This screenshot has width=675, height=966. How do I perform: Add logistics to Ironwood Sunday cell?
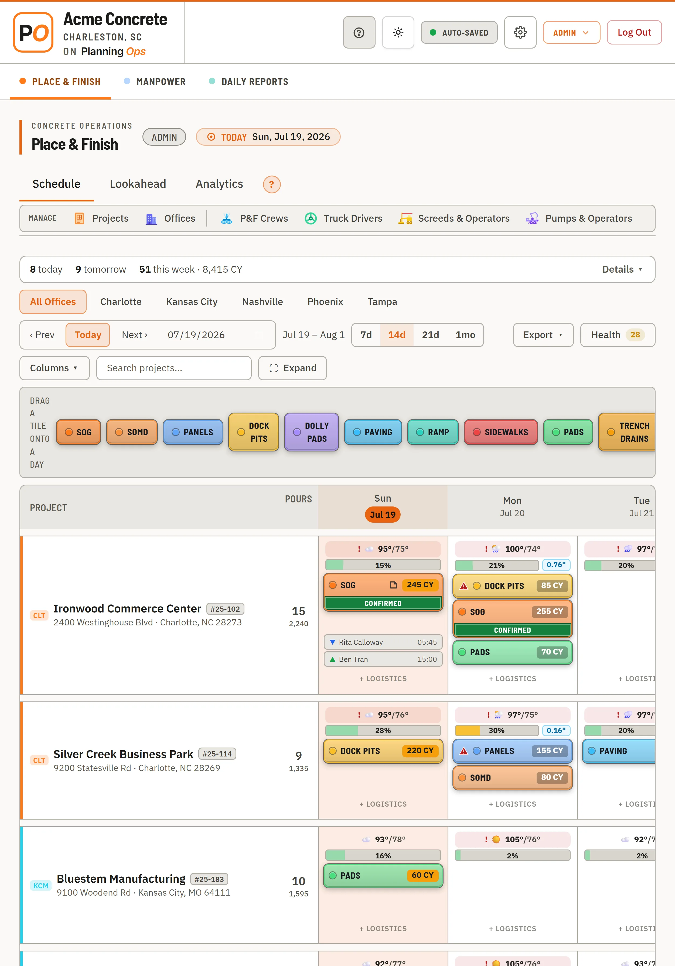(383, 679)
